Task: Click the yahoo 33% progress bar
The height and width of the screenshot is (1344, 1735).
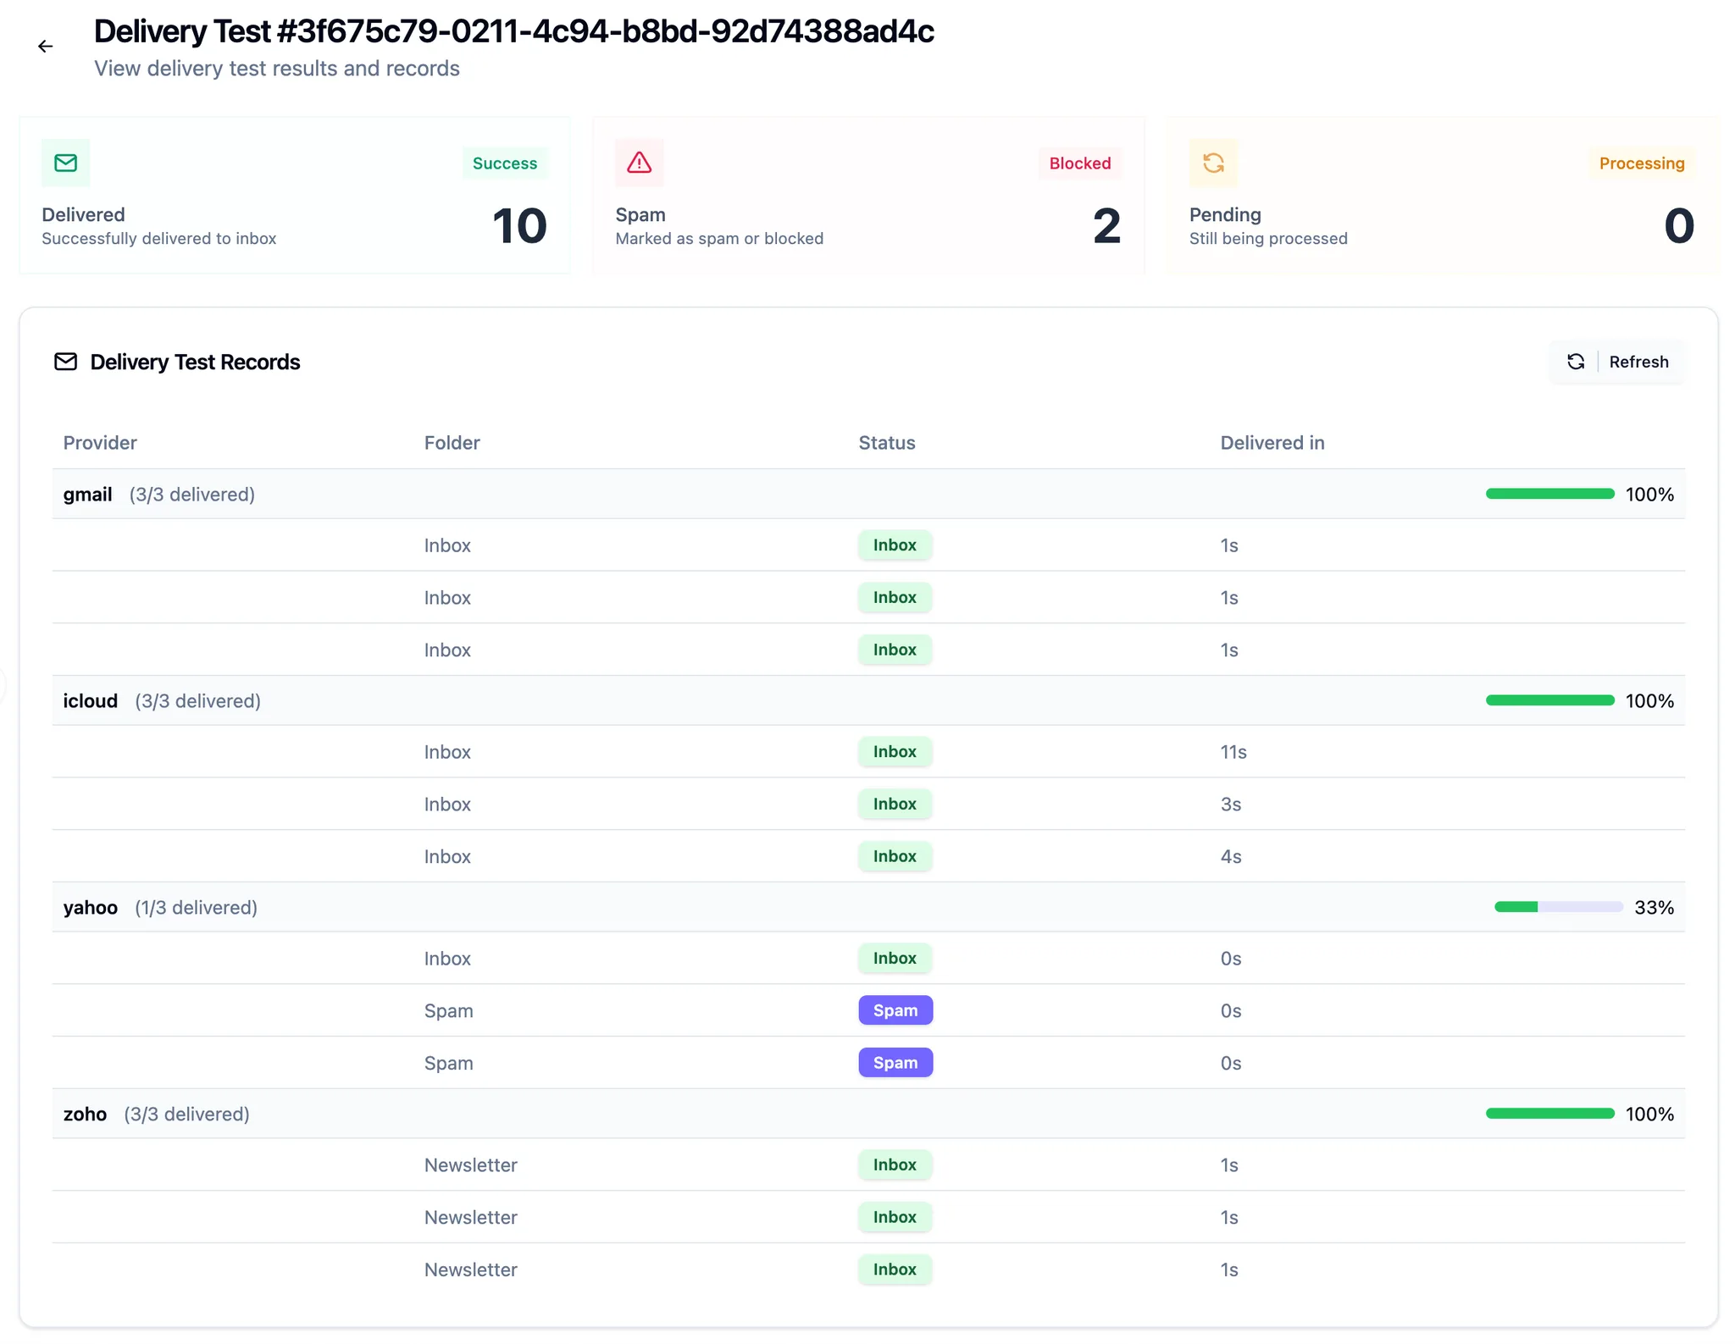Action: (x=1558, y=907)
